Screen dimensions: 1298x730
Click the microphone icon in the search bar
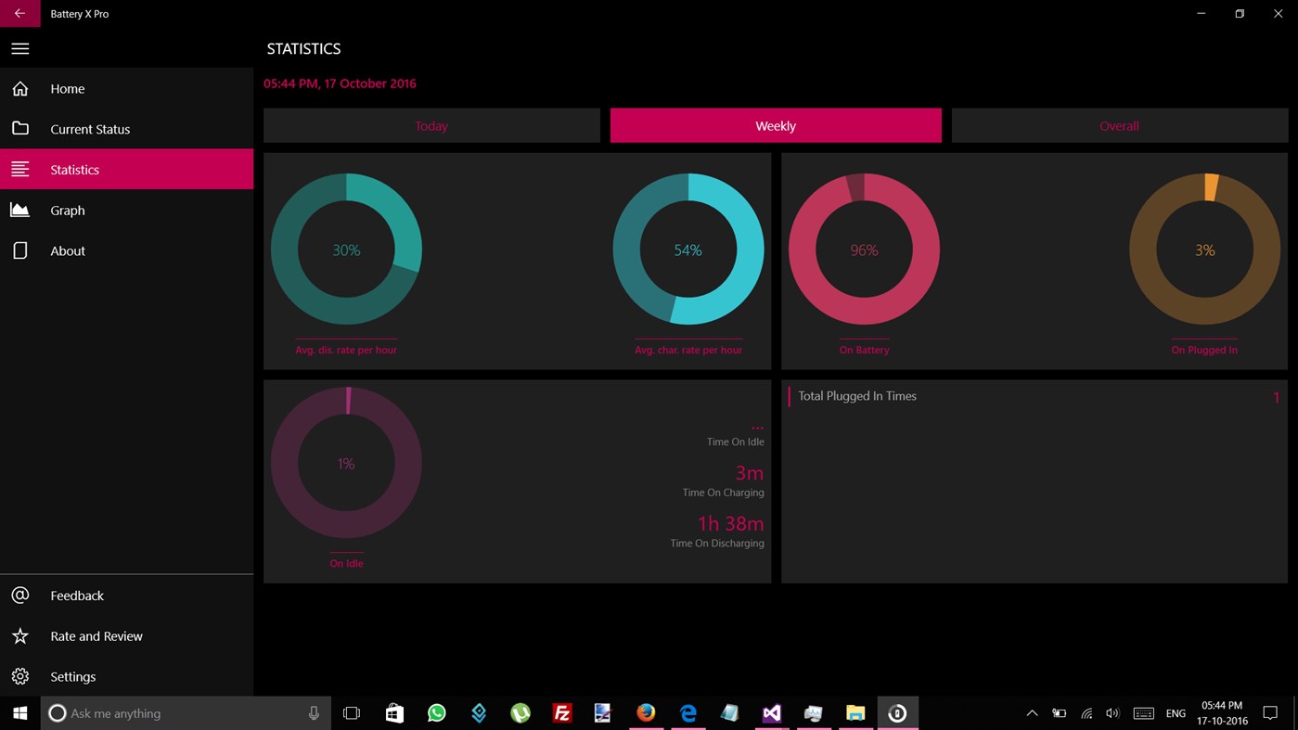tap(314, 712)
